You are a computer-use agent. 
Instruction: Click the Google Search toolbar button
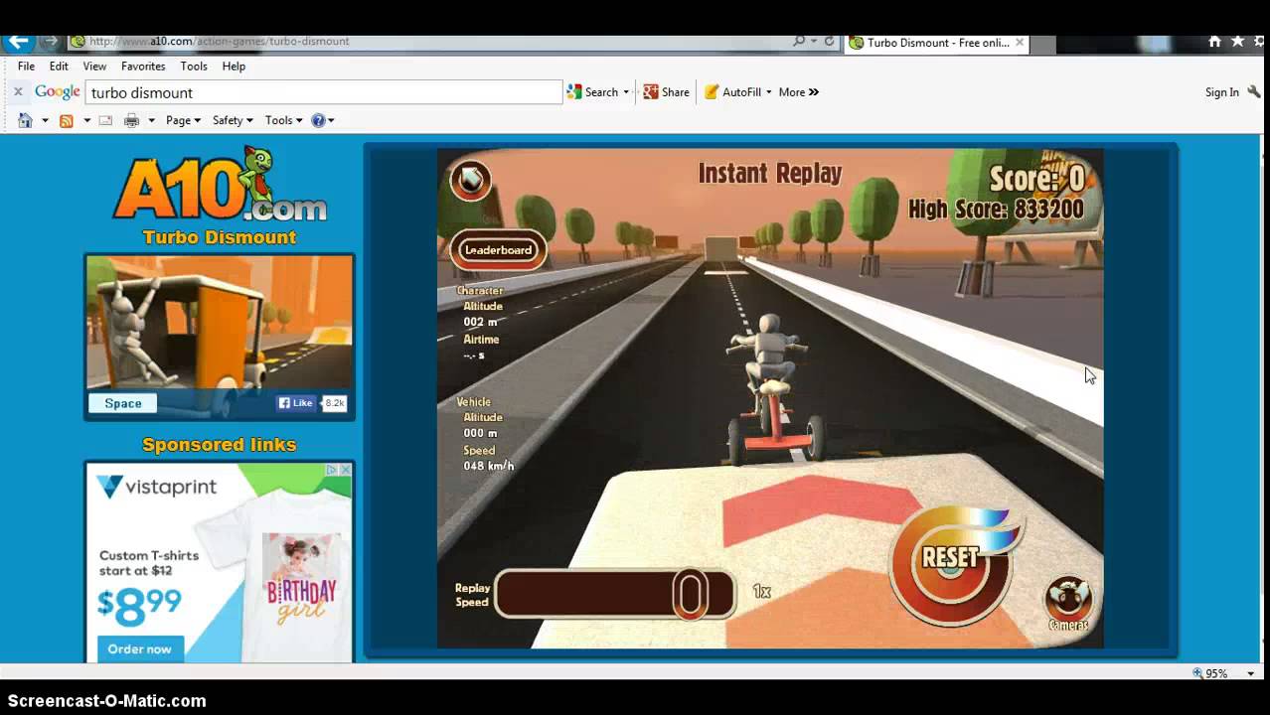pos(593,92)
